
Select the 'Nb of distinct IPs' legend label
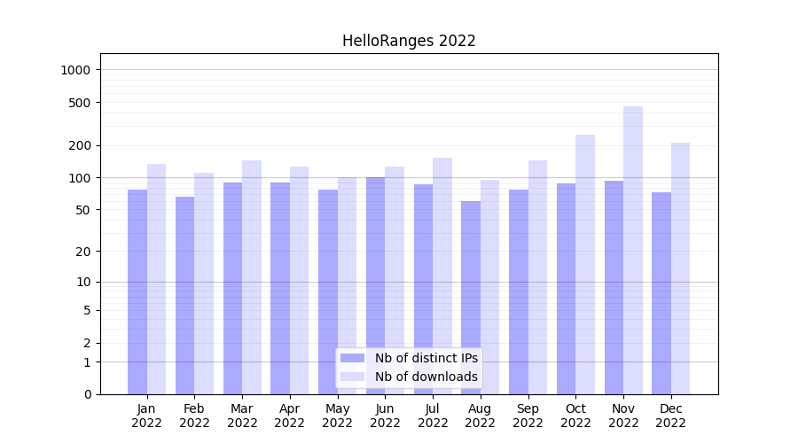click(426, 358)
